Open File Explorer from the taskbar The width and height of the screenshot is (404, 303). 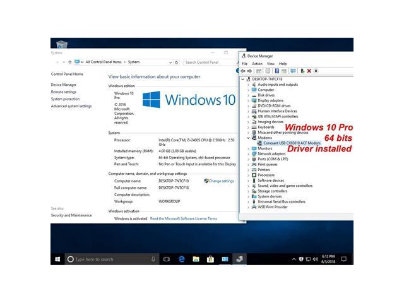tap(196, 259)
